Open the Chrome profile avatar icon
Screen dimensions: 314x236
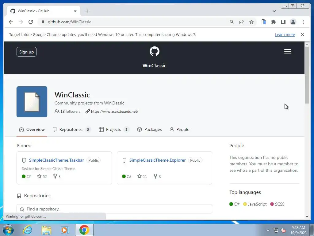pos(293,22)
